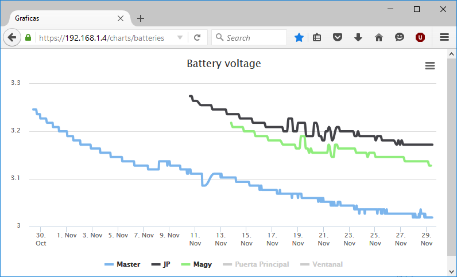457x277 pixels.
Task: Click the Pocket save icon
Action: coord(338,38)
